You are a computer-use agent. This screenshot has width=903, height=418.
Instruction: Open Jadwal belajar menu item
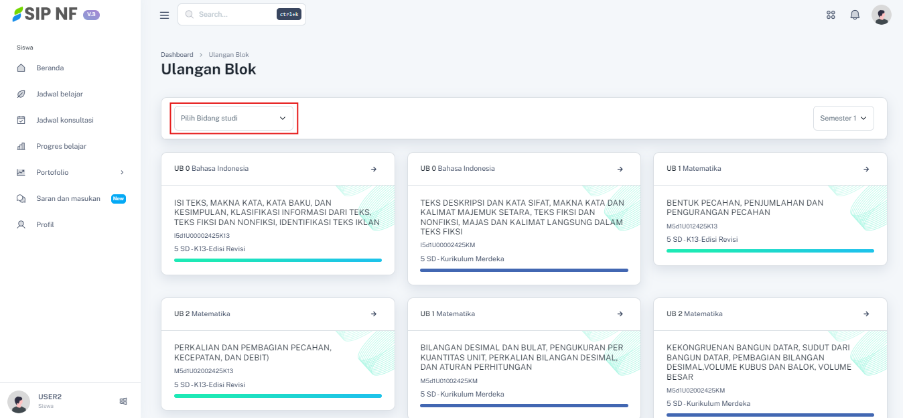59,94
